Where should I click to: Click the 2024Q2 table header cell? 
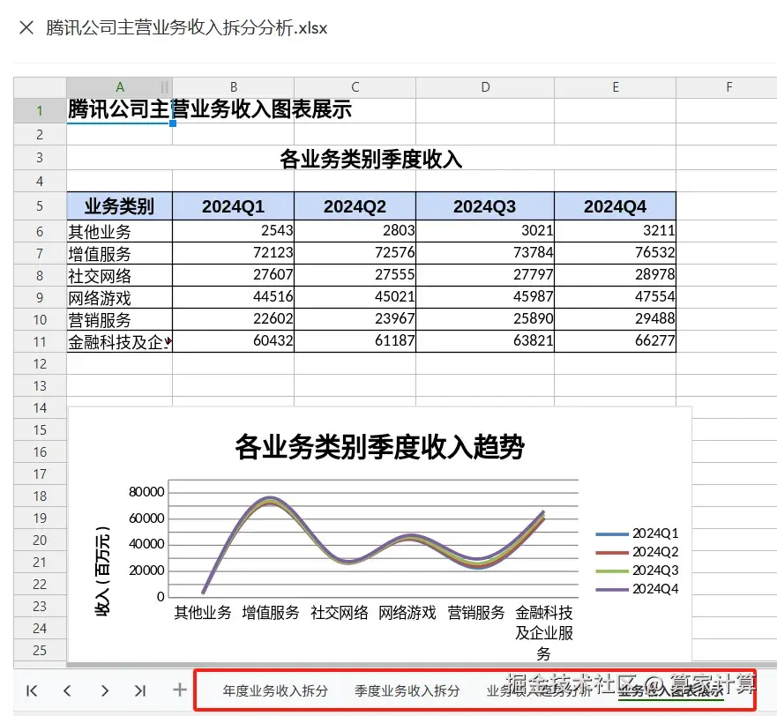[x=355, y=206]
